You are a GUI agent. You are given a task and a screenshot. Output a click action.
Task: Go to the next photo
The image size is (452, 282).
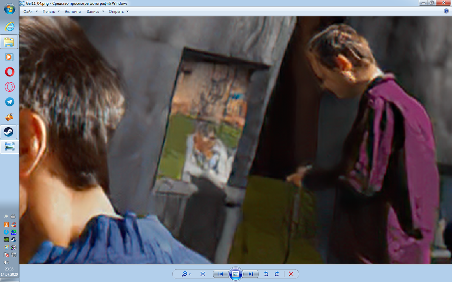(x=251, y=274)
